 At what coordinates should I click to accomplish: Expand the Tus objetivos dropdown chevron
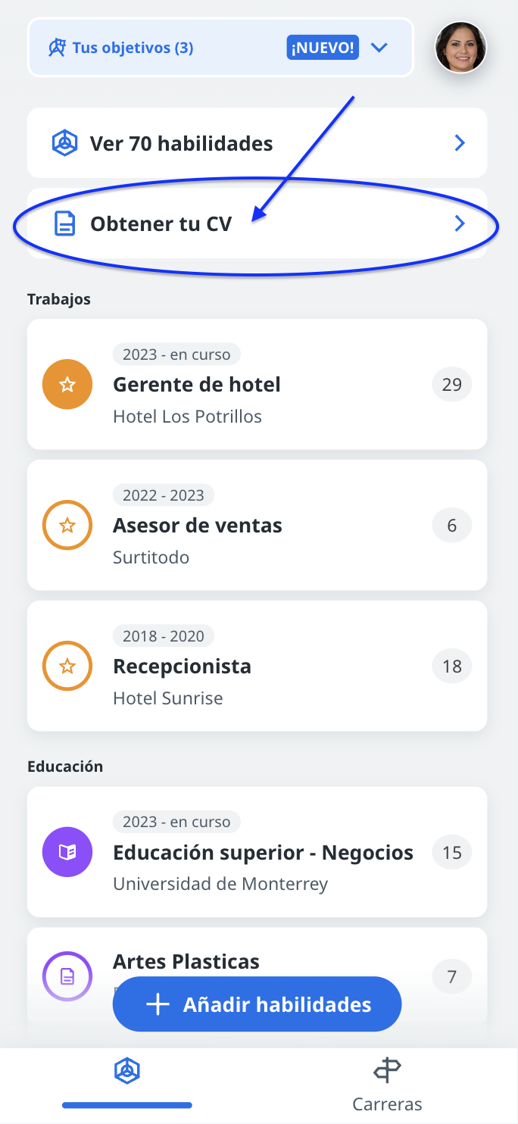[x=379, y=48]
